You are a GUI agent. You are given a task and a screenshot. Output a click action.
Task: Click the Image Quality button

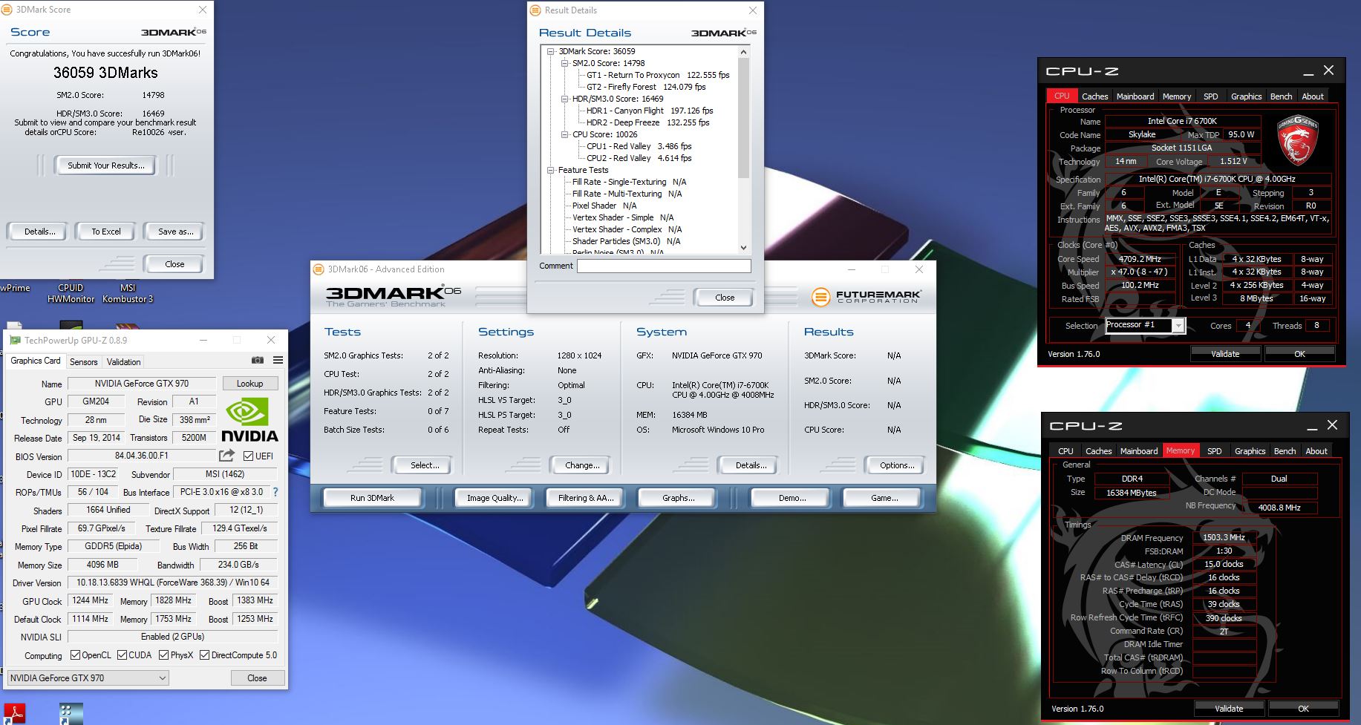pyautogui.click(x=495, y=498)
